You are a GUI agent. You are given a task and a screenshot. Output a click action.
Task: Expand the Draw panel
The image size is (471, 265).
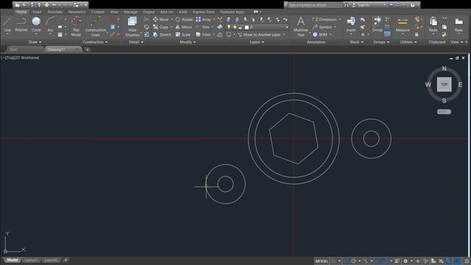35,42
